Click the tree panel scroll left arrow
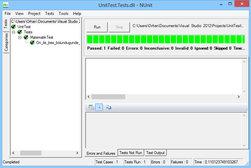Image resolution: width=251 pixels, height=168 pixels. [x=14, y=153]
